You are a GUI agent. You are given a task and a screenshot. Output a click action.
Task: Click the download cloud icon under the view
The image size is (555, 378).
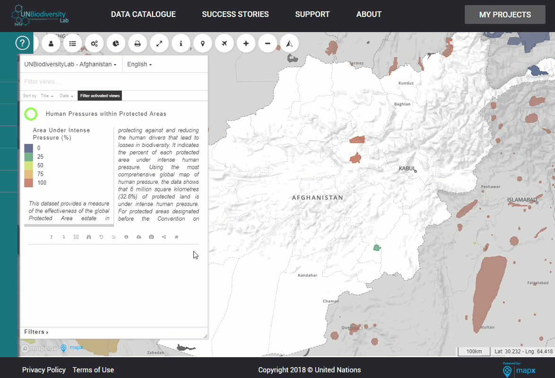pyautogui.click(x=139, y=237)
